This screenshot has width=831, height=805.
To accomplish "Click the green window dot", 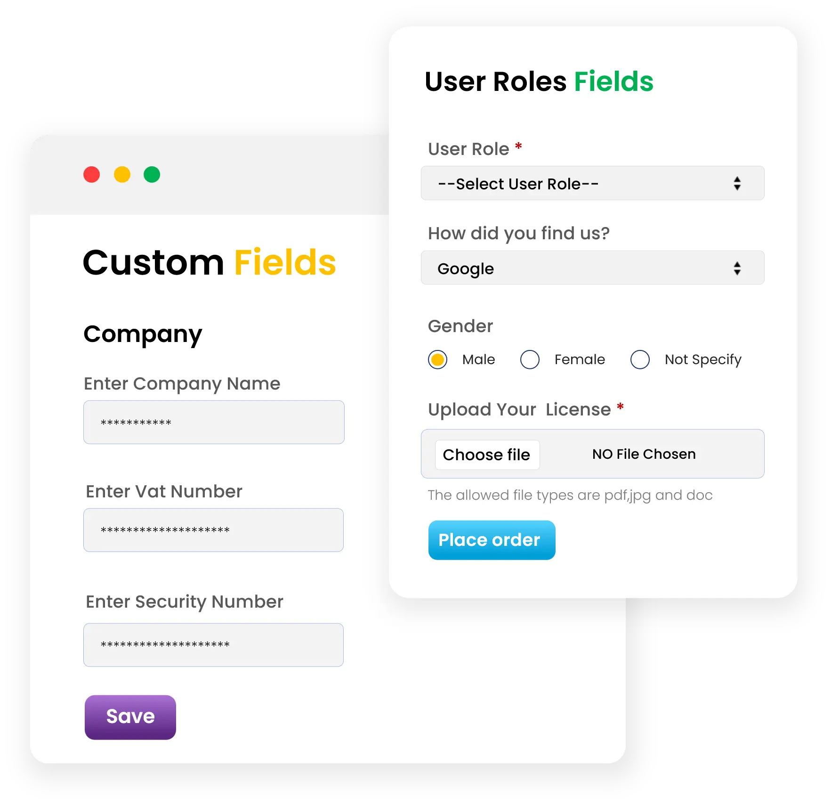I will pyautogui.click(x=152, y=175).
